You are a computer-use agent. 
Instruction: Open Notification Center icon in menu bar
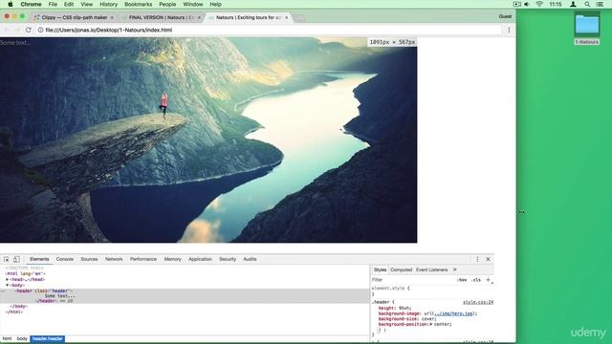[600, 4]
